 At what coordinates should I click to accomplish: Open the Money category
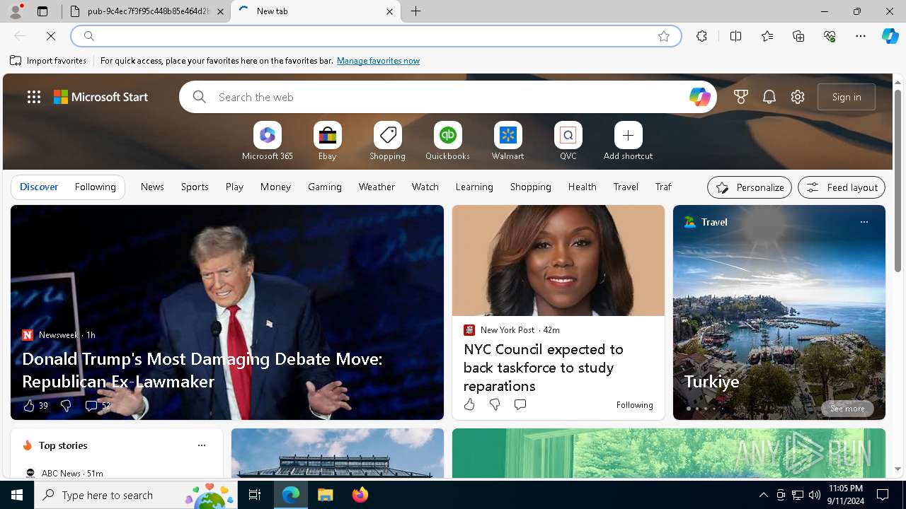click(275, 187)
